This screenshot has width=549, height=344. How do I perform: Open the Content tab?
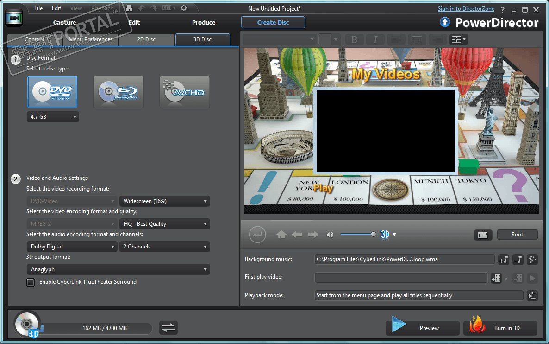[x=34, y=39]
